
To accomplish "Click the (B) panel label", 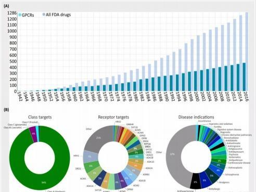I will [x=6, y=110].
